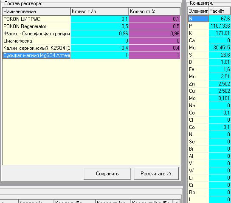Click the Mg value 30,4515
This screenshot has height=203, width=231.
point(220,48)
